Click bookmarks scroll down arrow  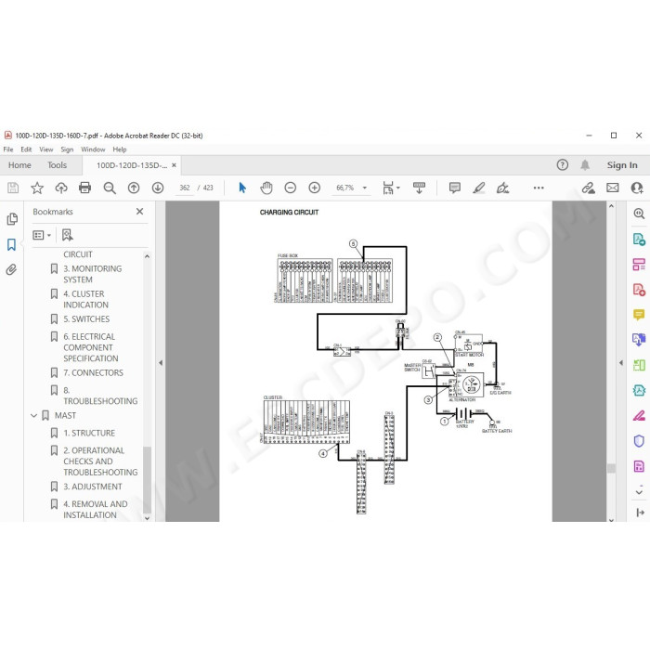click(147, 518)
